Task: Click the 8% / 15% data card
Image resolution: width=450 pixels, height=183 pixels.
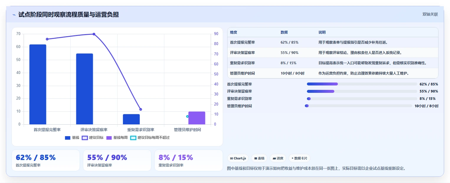Action: [189, 160]
